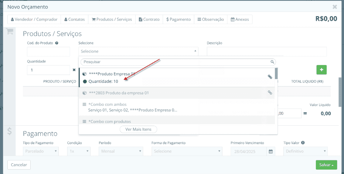
Task: Click the Cancelar button
Action: tap(19, 165)
